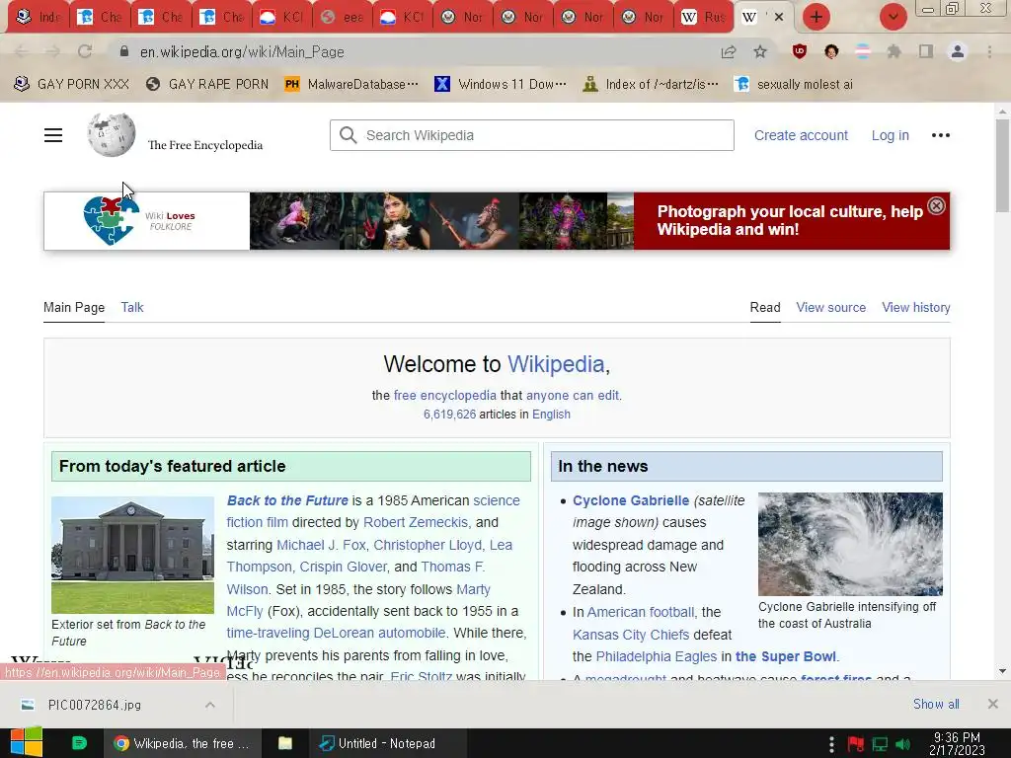
Task: Switch to the 'eea' tab
Action: (x=343, y=17)
